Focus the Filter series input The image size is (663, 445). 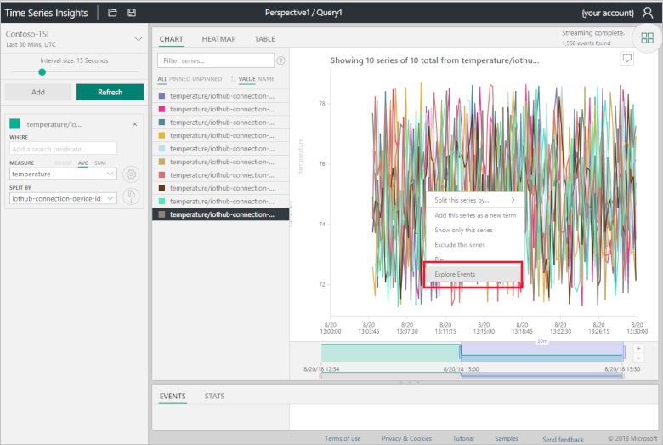click(x=216, y=60)
